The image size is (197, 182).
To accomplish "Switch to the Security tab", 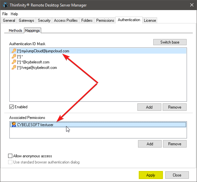I will point(44,20).
